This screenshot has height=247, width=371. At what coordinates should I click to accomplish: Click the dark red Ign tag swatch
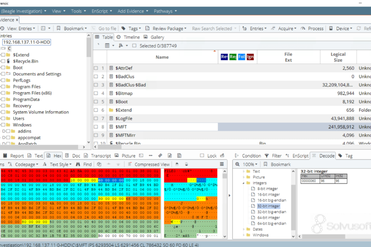click(250, 57)
